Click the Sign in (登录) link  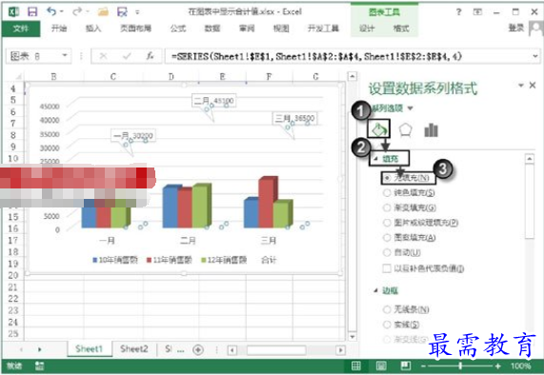tap(516, 28)
